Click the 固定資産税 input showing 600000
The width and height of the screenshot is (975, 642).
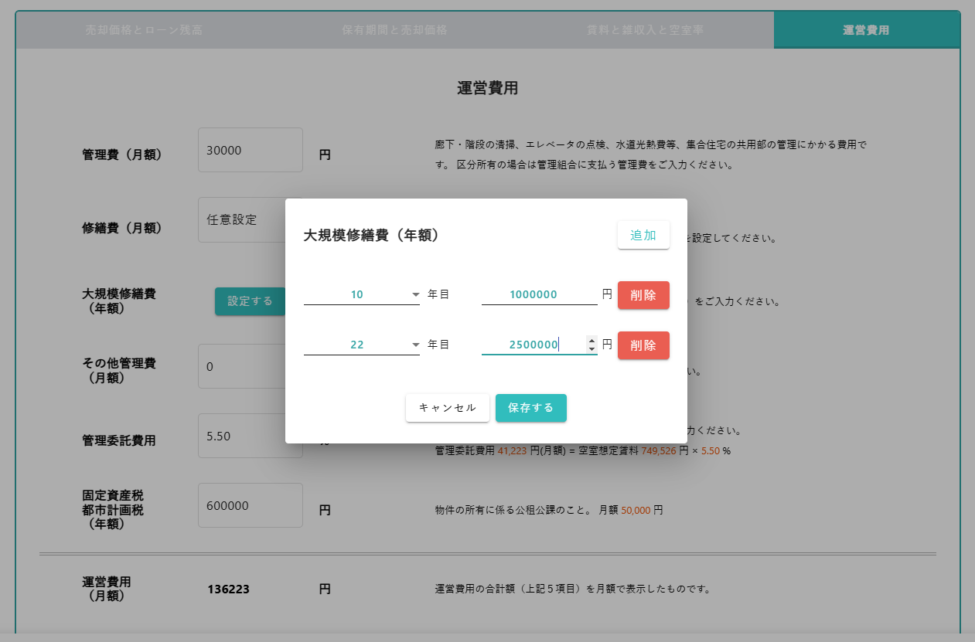pyautogui.click(x=250, y=505)
